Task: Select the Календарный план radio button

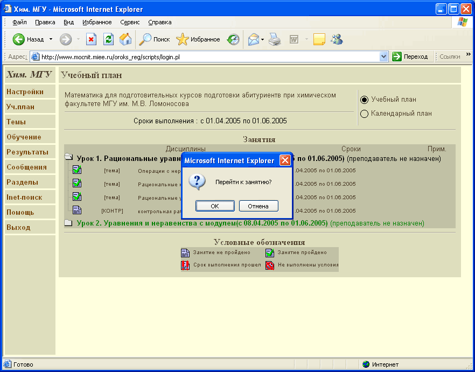Action: click(364, 114)
